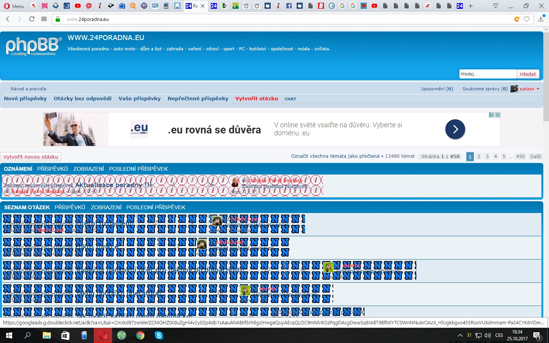Click Vytvořit novou otázku button
The width and height of the screenshot is (549, 343).
pyautogui.click(x=31, y=157)
